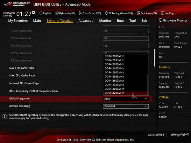191x143 pixels.
Task: Pick DDR4-2933MHz frequency
Action: pos(125,85)
